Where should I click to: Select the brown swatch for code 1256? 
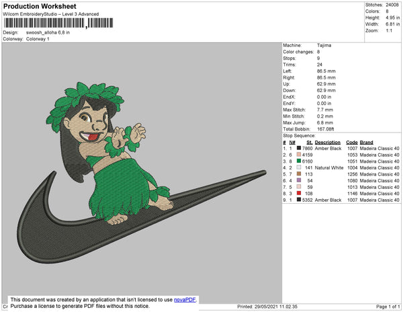pyautogui.click(x=299, y=174)
